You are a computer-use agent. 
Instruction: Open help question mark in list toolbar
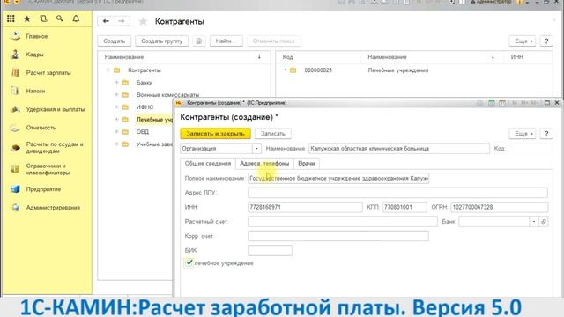click(x=546, y=41)
